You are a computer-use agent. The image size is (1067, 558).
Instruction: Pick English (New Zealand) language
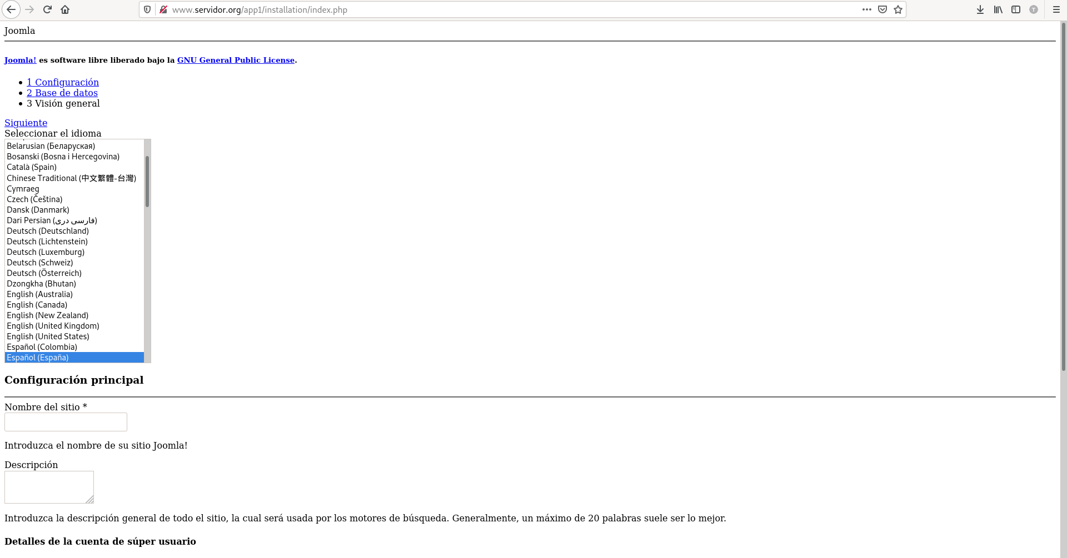[74, 315]
